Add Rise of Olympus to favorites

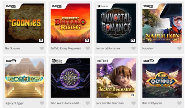(179, 103)
